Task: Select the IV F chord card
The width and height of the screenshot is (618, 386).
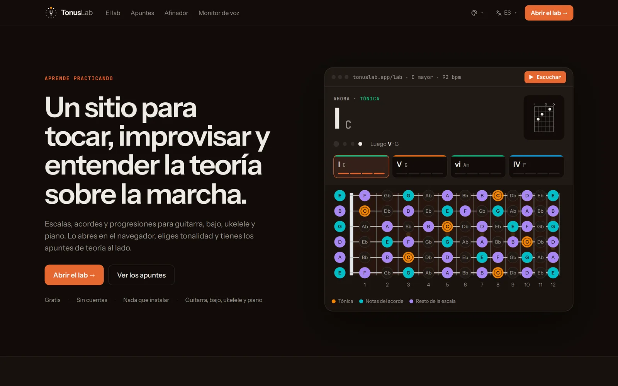Action: [x=537, y=166]
